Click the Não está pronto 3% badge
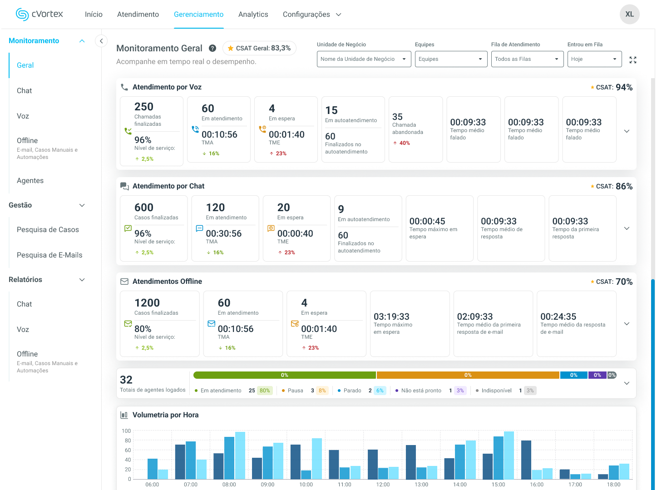This screenshot has height=490, width=657. pos(460,391)
